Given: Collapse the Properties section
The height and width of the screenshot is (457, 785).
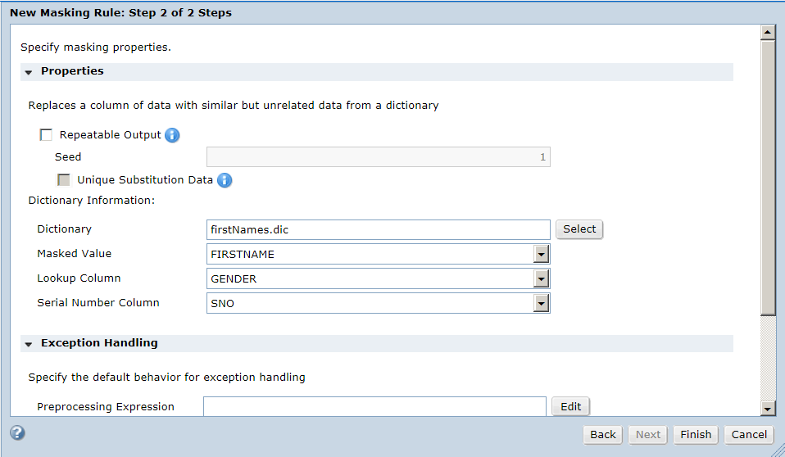Looking at the screenshot, I should (x=29, y=72).
